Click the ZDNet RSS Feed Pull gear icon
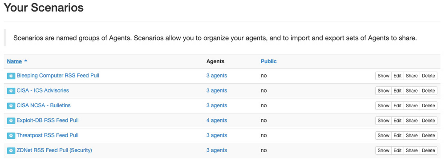 click(x=11, y=151)
